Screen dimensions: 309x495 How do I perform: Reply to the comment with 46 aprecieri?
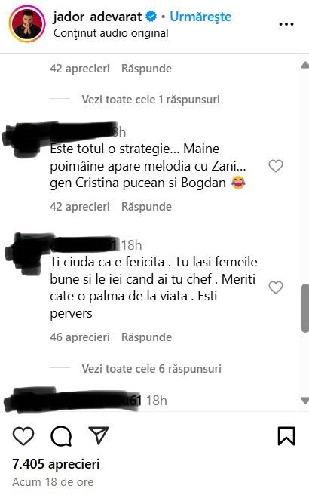pyautogui.click(x=147, y=337)
